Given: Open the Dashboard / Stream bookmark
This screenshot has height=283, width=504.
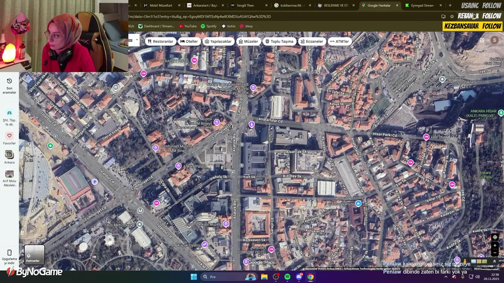Looking at the screenshot, I should (156, 26).
